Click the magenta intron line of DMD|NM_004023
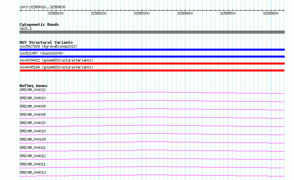This screenshot has width=294, height=180. click(152, 133)
